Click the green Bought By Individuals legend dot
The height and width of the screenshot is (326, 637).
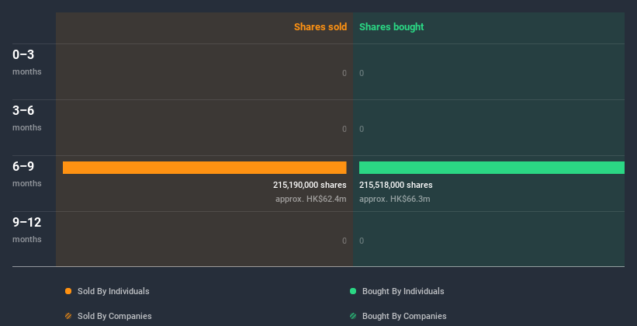pyautogui.click(x=353, y=291)
